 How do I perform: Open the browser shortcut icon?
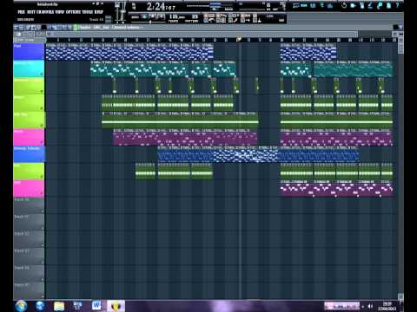321,5
